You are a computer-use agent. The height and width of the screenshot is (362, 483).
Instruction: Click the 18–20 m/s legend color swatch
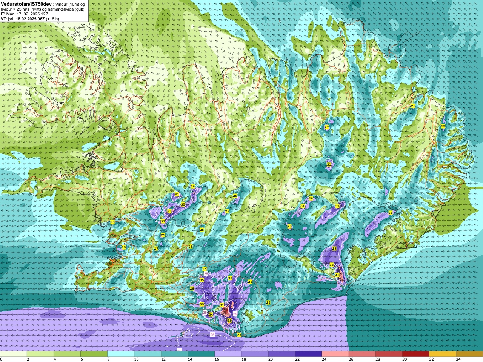coord(255,354)
